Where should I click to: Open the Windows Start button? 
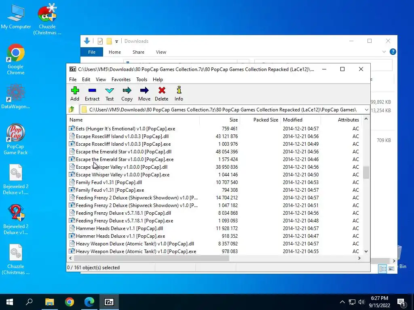click(10, 302)
